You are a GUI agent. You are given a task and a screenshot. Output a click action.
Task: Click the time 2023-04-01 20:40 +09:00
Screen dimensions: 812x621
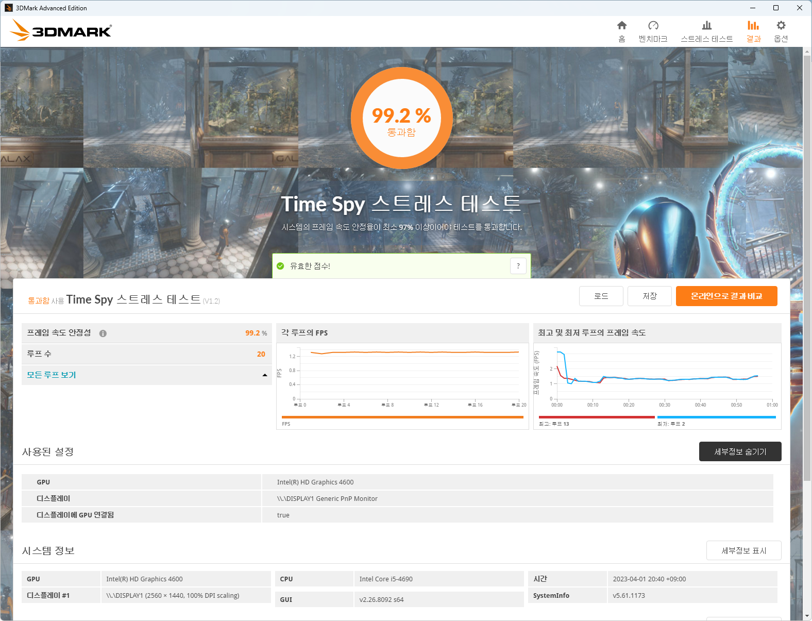(x=649, y=579)
